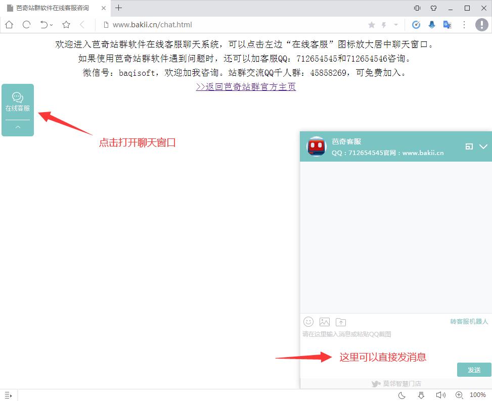Click the address bar URL www.bakii.cn/chat.html

[x=152, y=25]
